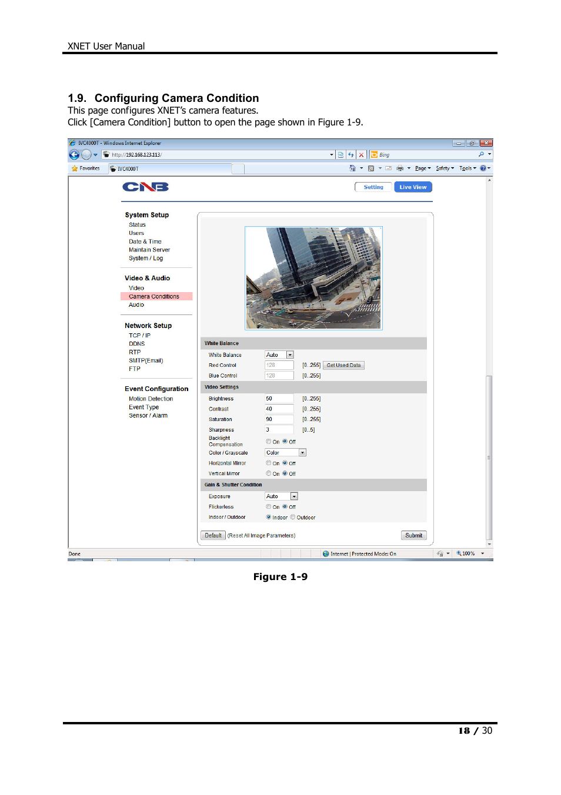Open the Tools menu

(x=467, y=168)
